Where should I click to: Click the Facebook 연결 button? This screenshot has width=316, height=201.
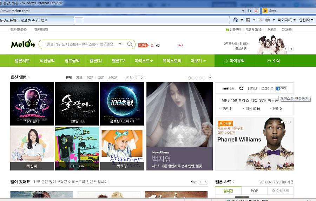point(281,89)
